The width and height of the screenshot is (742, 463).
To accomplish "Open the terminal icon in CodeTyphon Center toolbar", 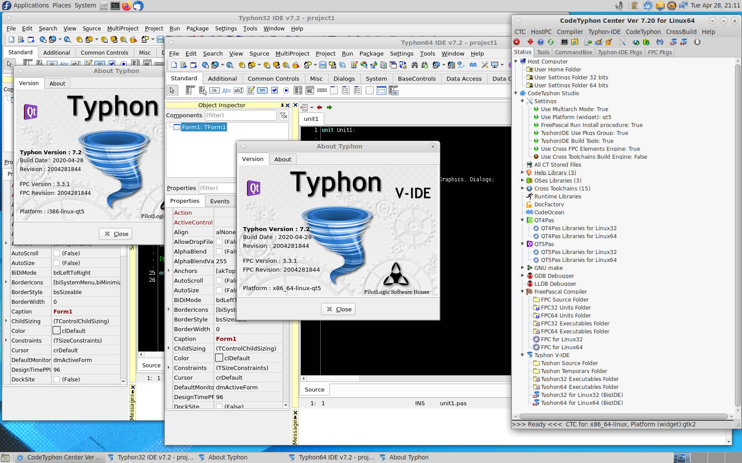I will [564, 42].
